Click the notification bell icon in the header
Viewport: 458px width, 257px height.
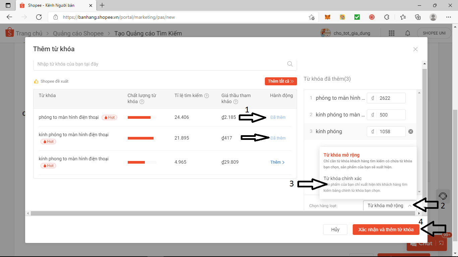(x=408, y=33)
